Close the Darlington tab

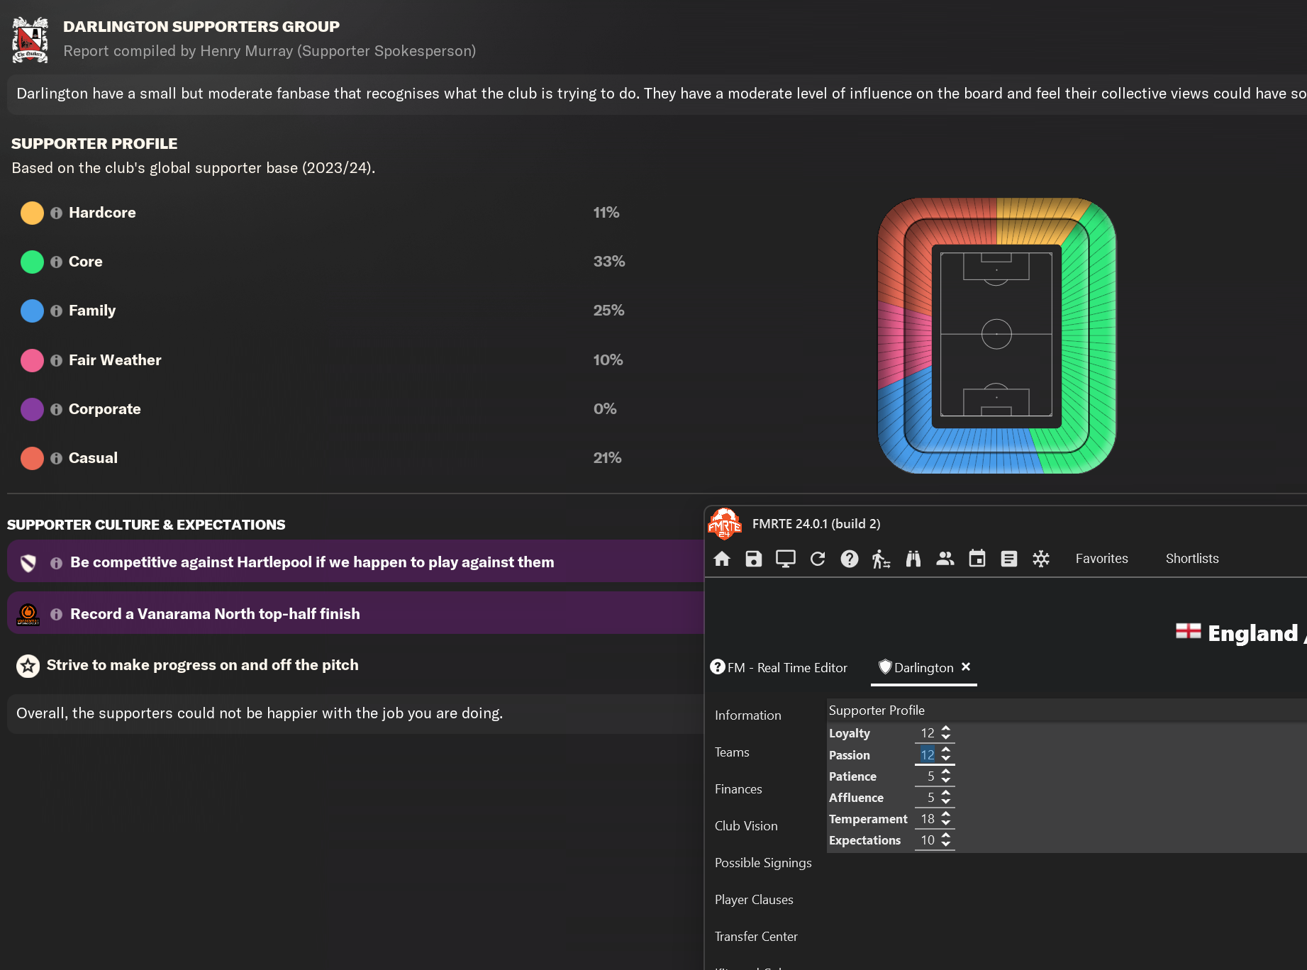pos(966,667)
